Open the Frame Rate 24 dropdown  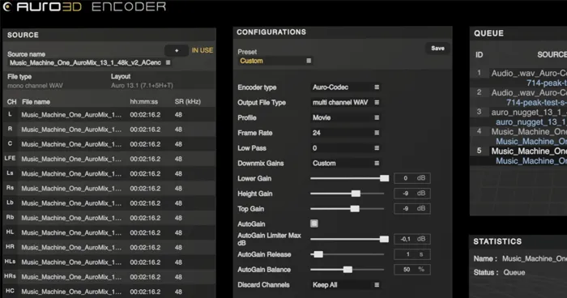tap(345, 133)
